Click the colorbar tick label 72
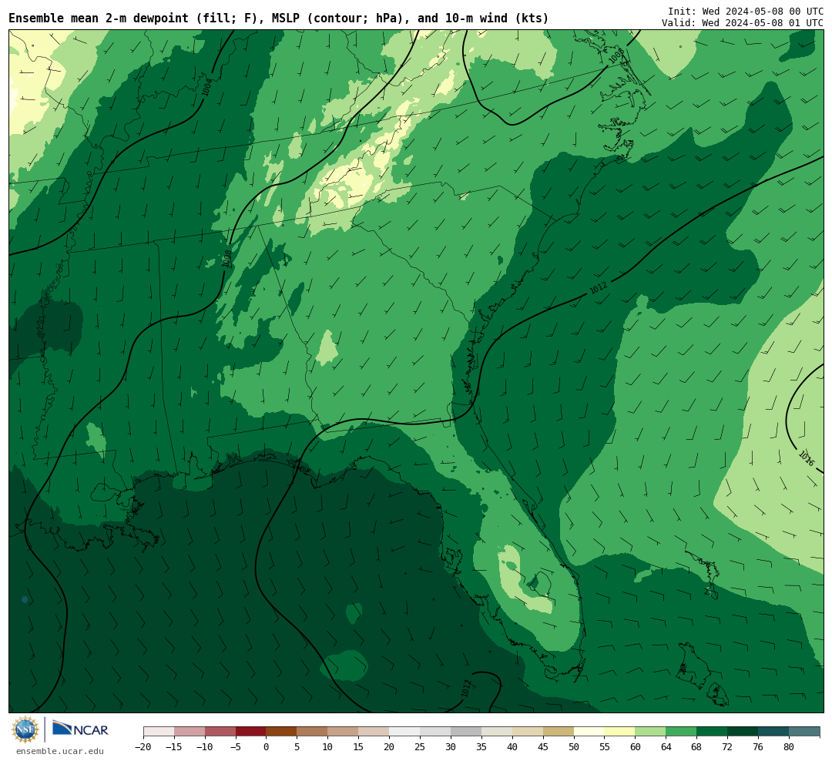The image size is (832, 761). point(727,746)
